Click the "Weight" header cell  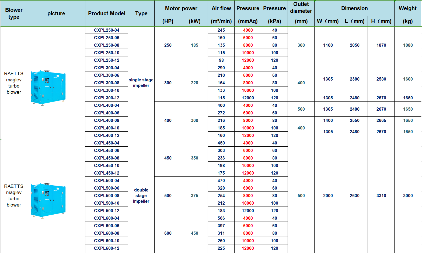[408, 8]
